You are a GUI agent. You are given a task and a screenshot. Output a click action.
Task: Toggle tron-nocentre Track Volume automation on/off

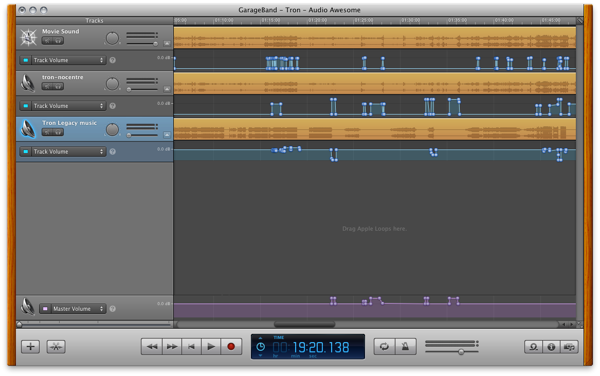26,106
